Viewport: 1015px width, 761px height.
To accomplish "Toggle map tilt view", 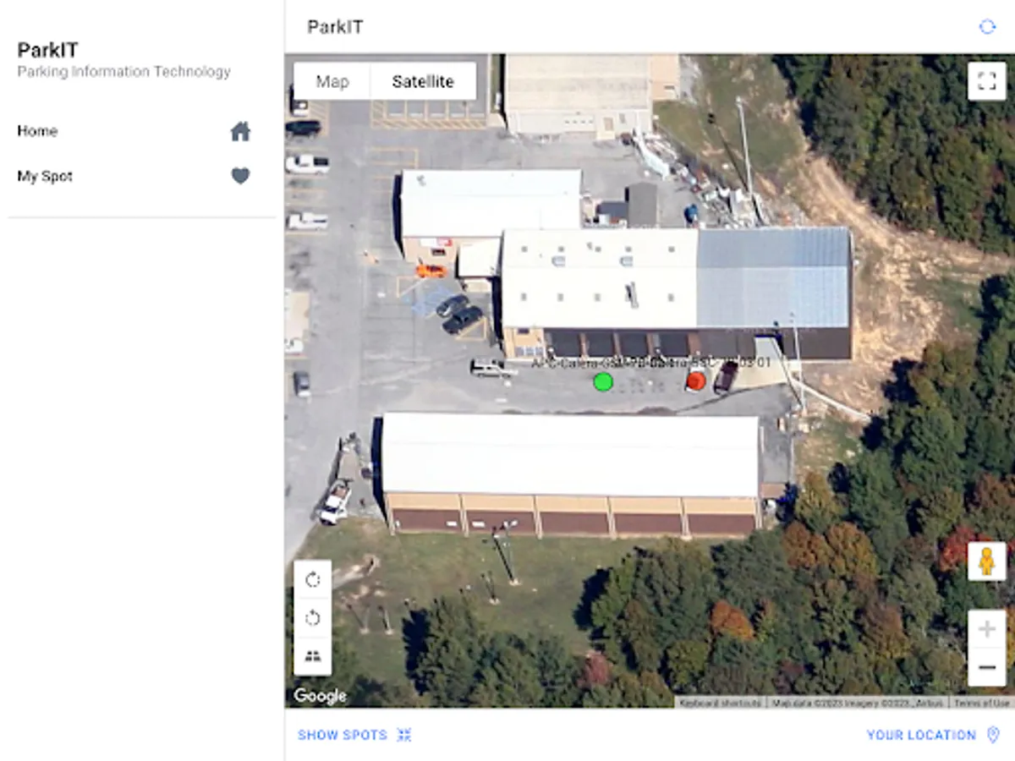I will tap(313, 656).
